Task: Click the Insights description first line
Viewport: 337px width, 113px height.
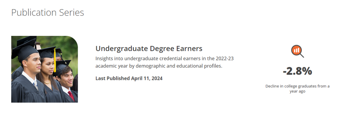Action: click(x=164, y=58)
